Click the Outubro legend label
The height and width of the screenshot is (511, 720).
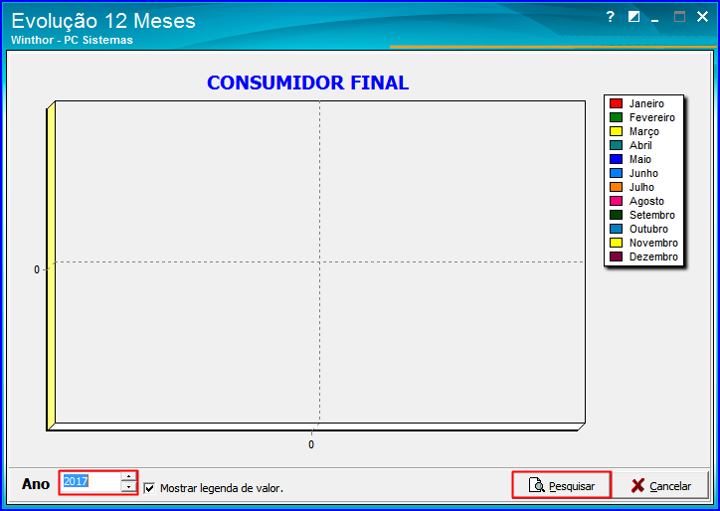pos(648,229)
